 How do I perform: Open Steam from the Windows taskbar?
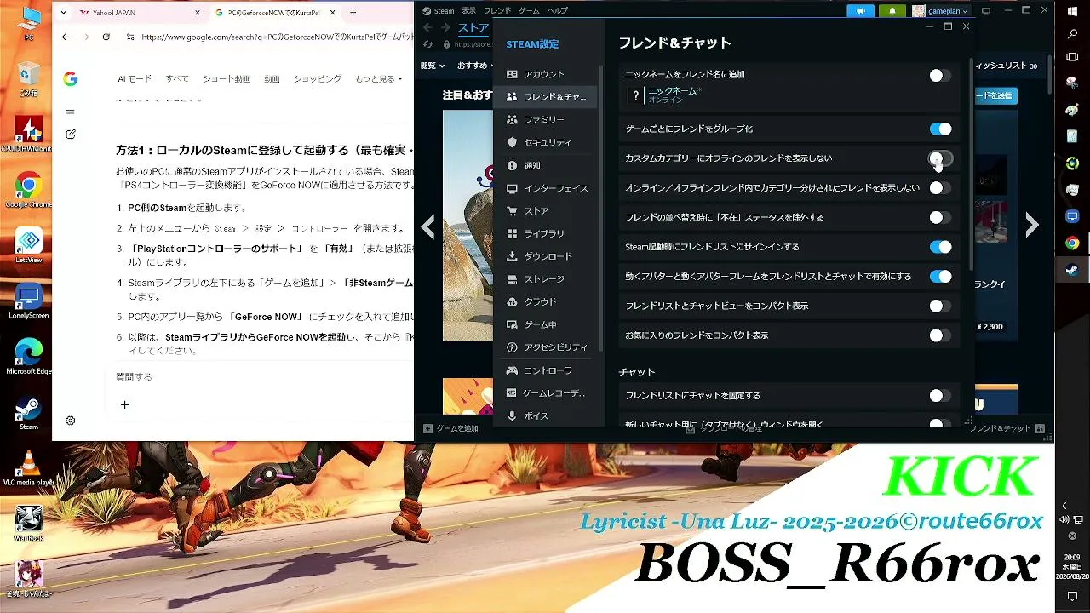(1072, 271)
